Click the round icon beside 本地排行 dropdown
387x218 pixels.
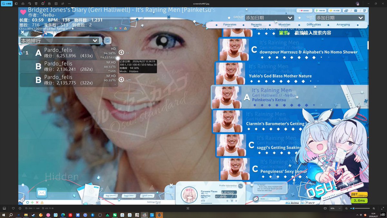click(x=107, y=41)
